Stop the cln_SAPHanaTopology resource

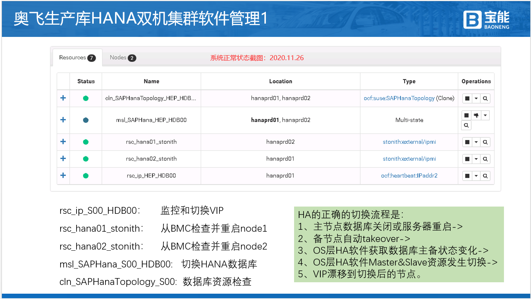[x=467, y=99]
